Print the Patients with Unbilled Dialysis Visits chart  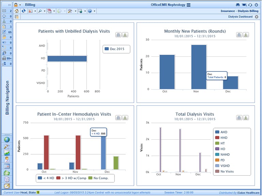click(x=119, y=35)
